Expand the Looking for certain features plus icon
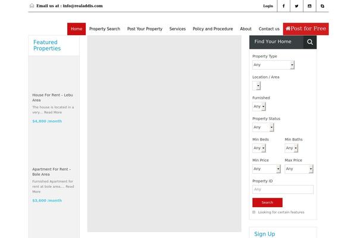This screenshot has height=238, width=357. [254, 212]
